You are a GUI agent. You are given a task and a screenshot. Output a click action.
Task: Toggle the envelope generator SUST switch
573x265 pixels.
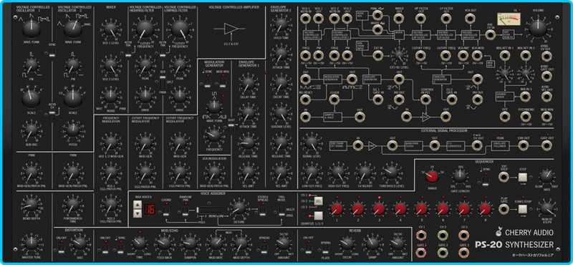231,128
